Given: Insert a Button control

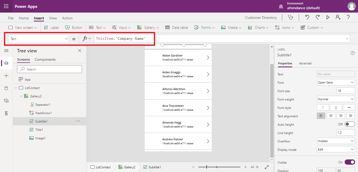Looking at the screenshot, I should pos(74,27).
